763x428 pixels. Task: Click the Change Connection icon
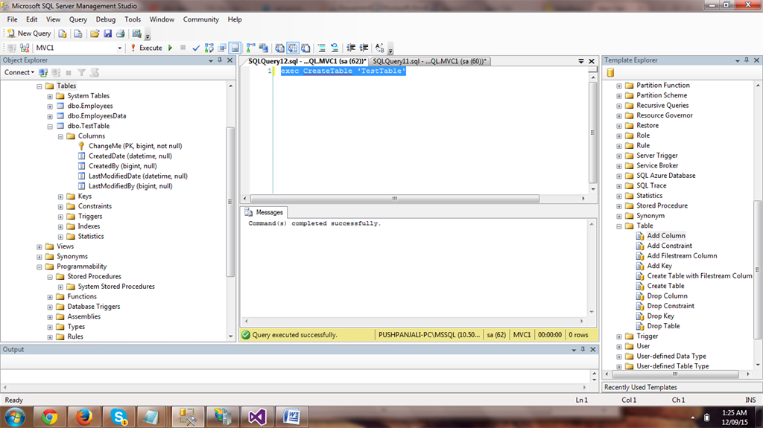(x=25, y=48)
